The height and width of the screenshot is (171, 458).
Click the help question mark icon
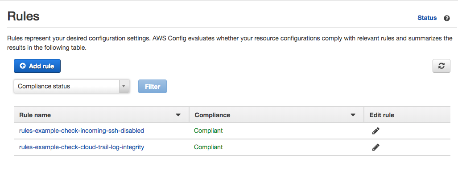pyautogui.click(x=446, y=18)
